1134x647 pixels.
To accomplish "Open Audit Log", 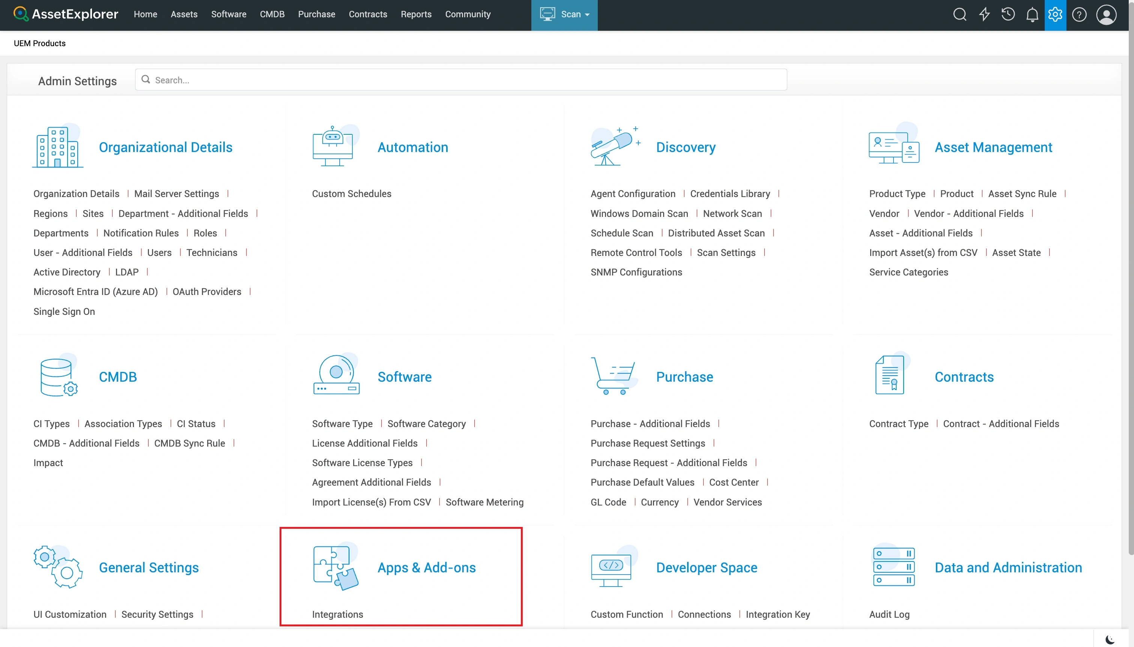I will tap(889, 614).
